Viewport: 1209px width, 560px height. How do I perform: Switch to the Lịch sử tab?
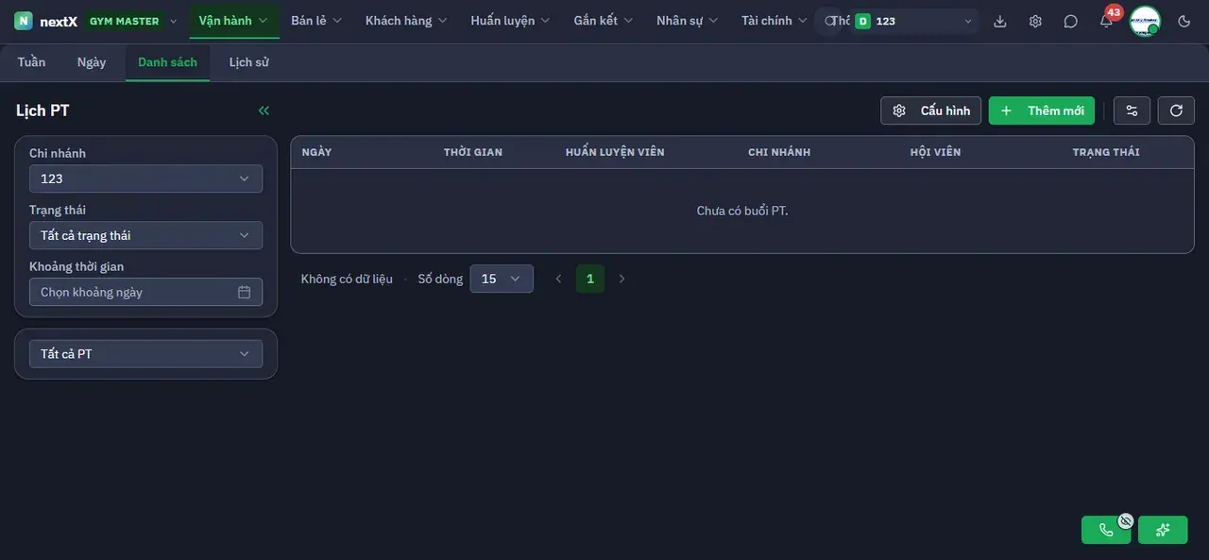point(249,62)
